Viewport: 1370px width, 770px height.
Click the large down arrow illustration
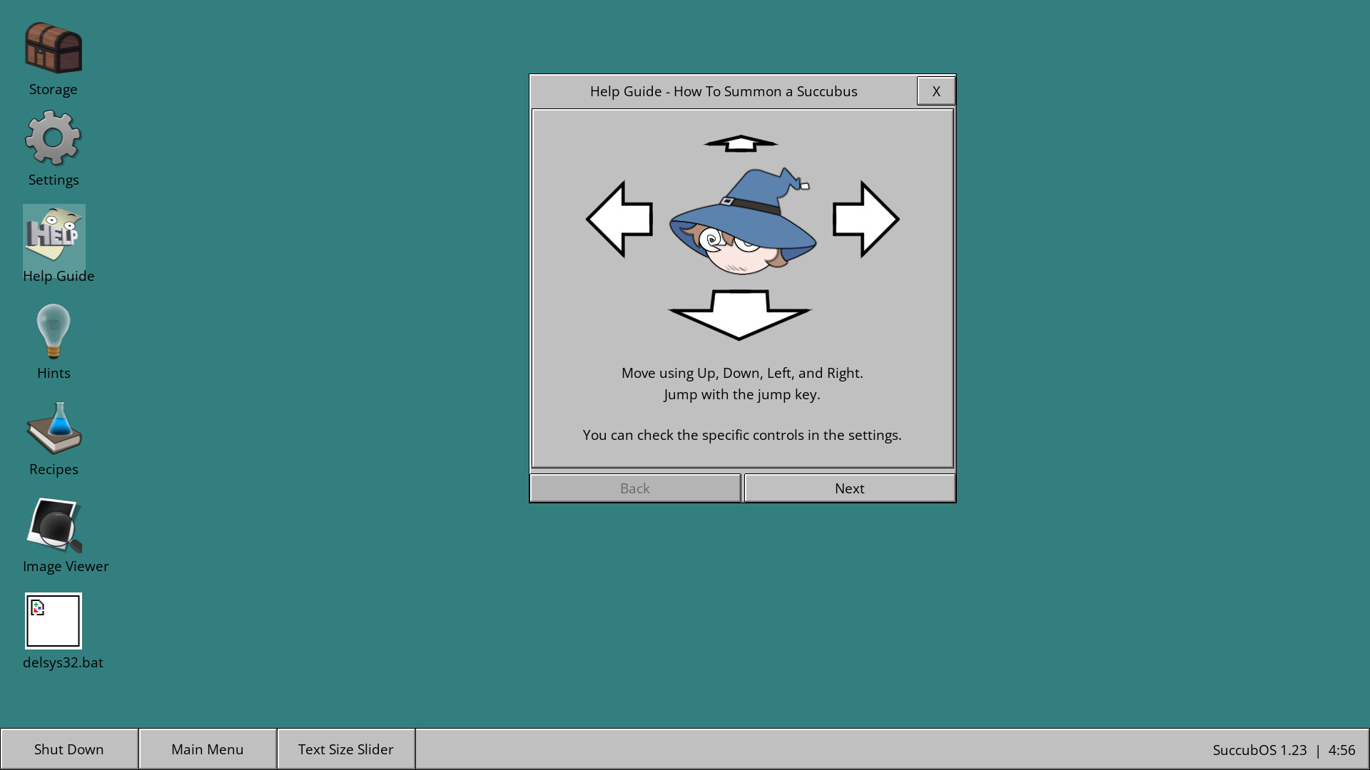coord(739,314)
